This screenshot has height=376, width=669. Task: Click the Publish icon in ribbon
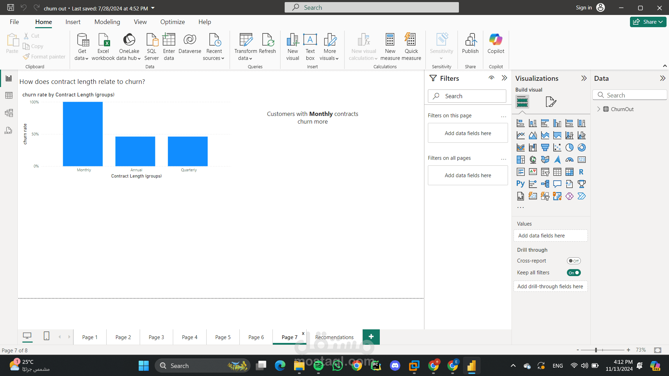click(x=470, y=40)
